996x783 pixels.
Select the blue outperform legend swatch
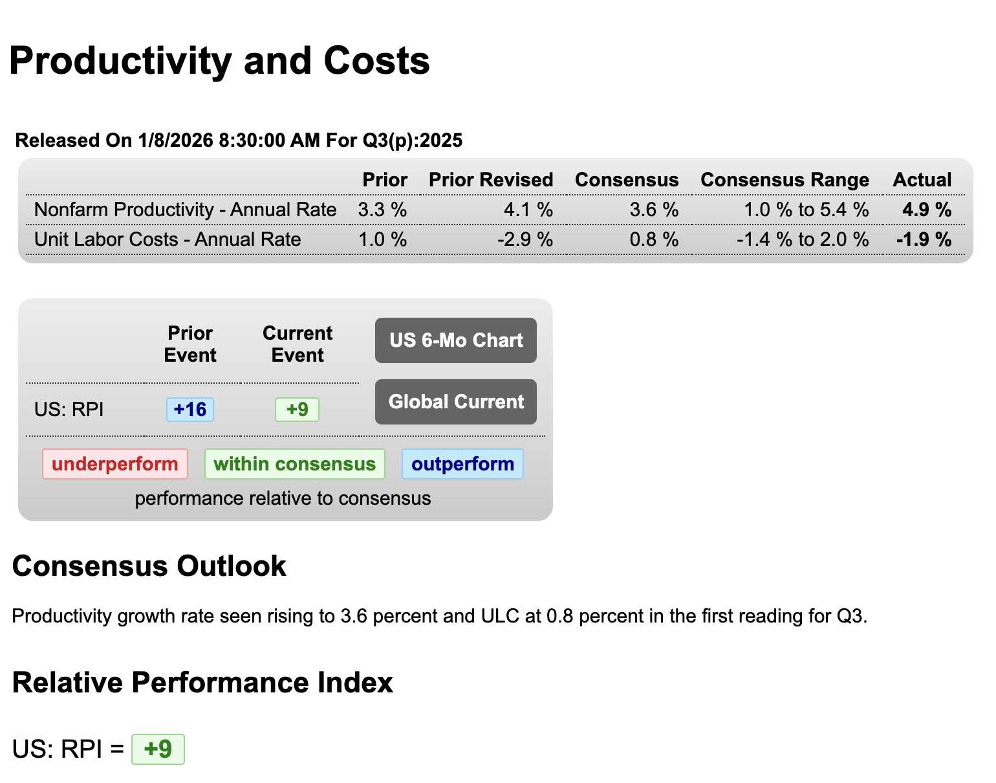tap(462, 464)
